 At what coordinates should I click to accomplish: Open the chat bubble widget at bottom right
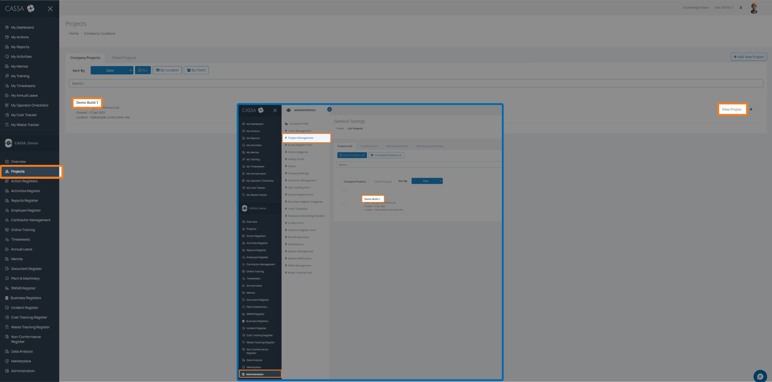760,376
